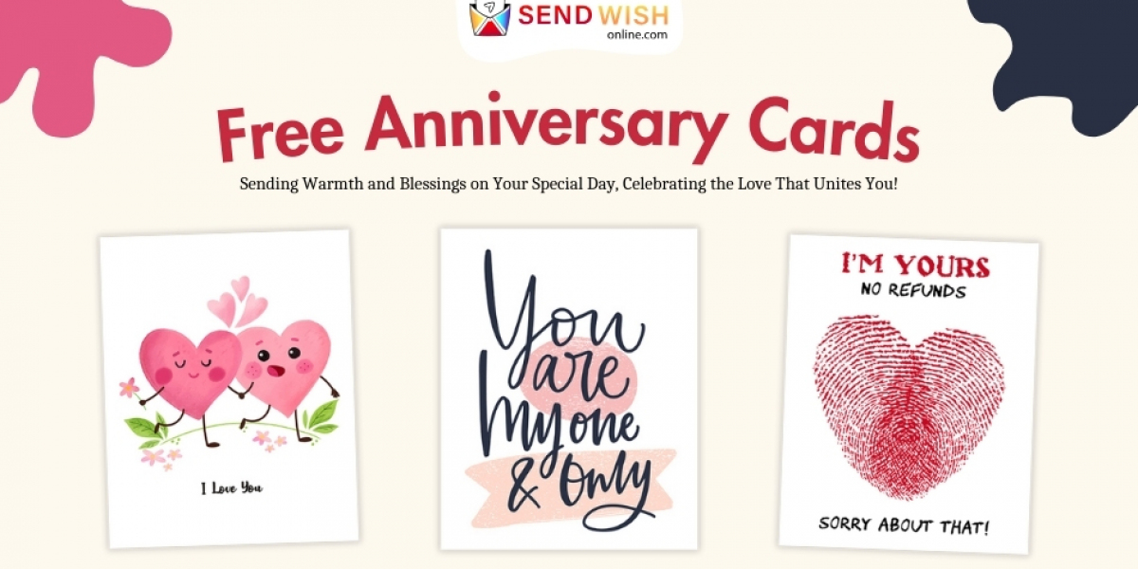Click the small floating hearts above the couple
The width and height of the screenshot is (1138, 569).
(236, 302)
